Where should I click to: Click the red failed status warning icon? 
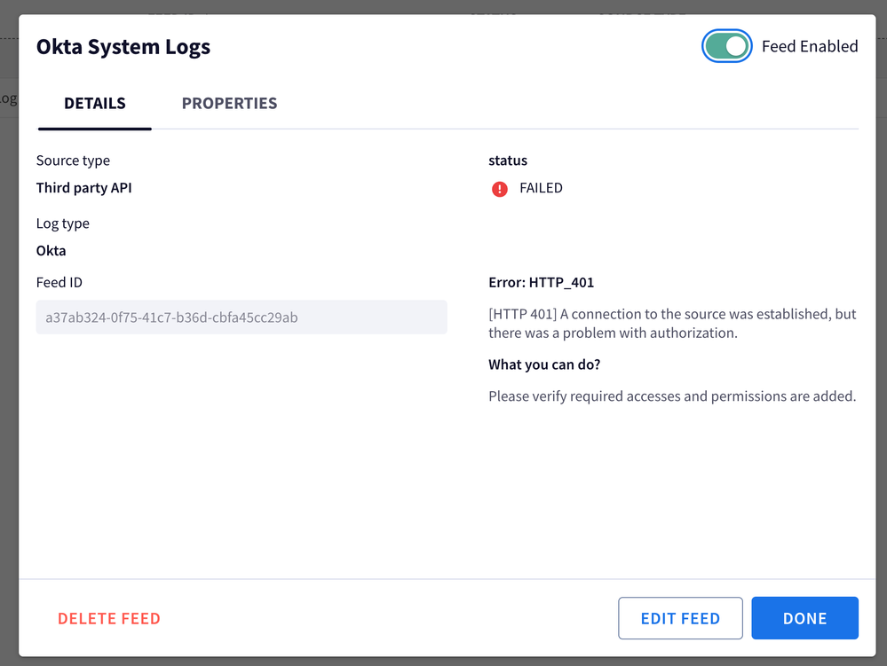[500, 189]
